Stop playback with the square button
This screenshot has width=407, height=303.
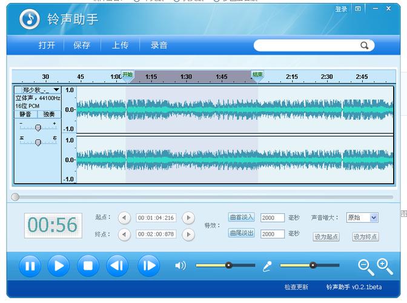pos(88,266)
